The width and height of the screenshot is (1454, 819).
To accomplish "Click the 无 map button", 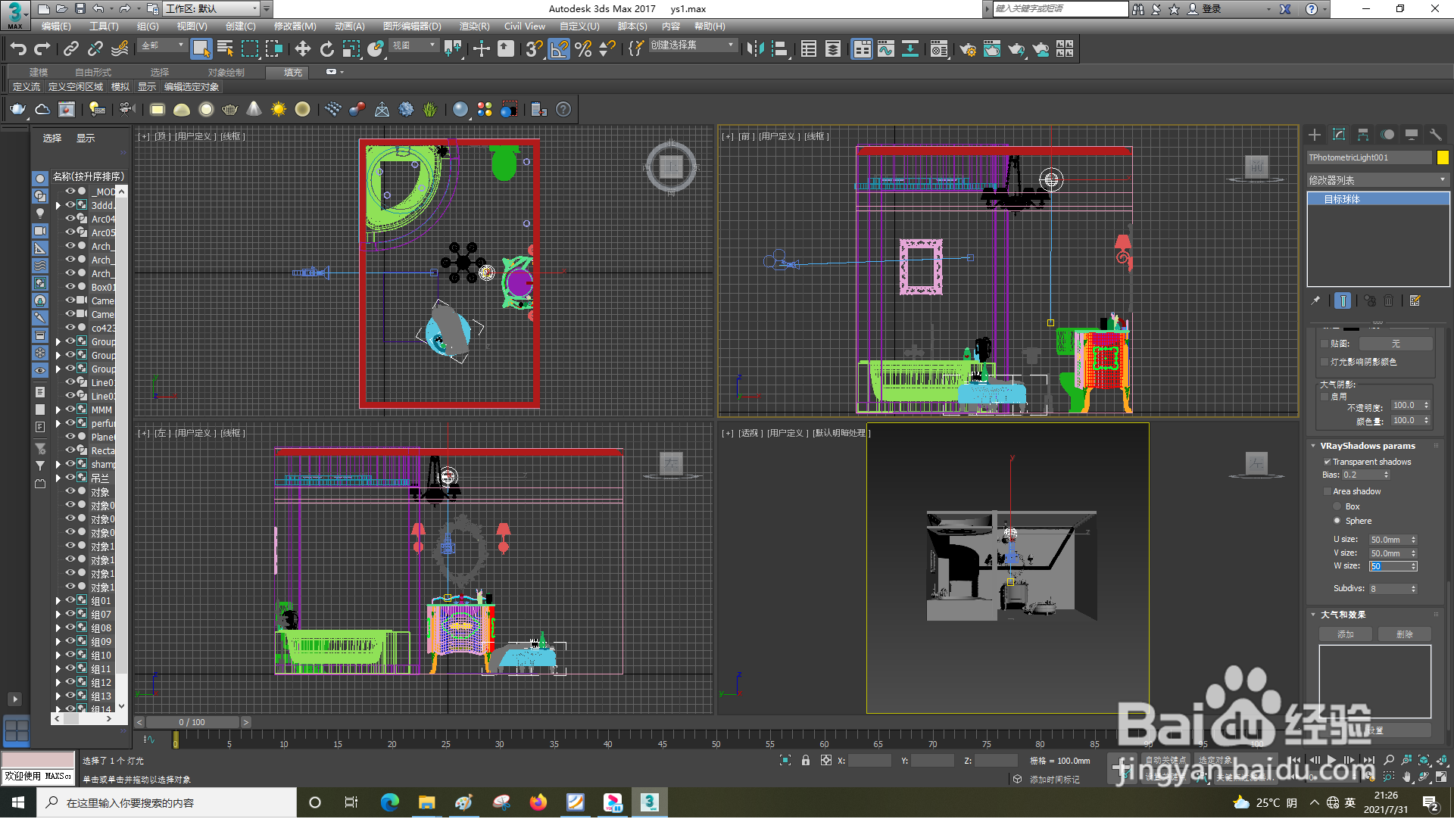I will pyautogui.click(x=1396, y=344).
